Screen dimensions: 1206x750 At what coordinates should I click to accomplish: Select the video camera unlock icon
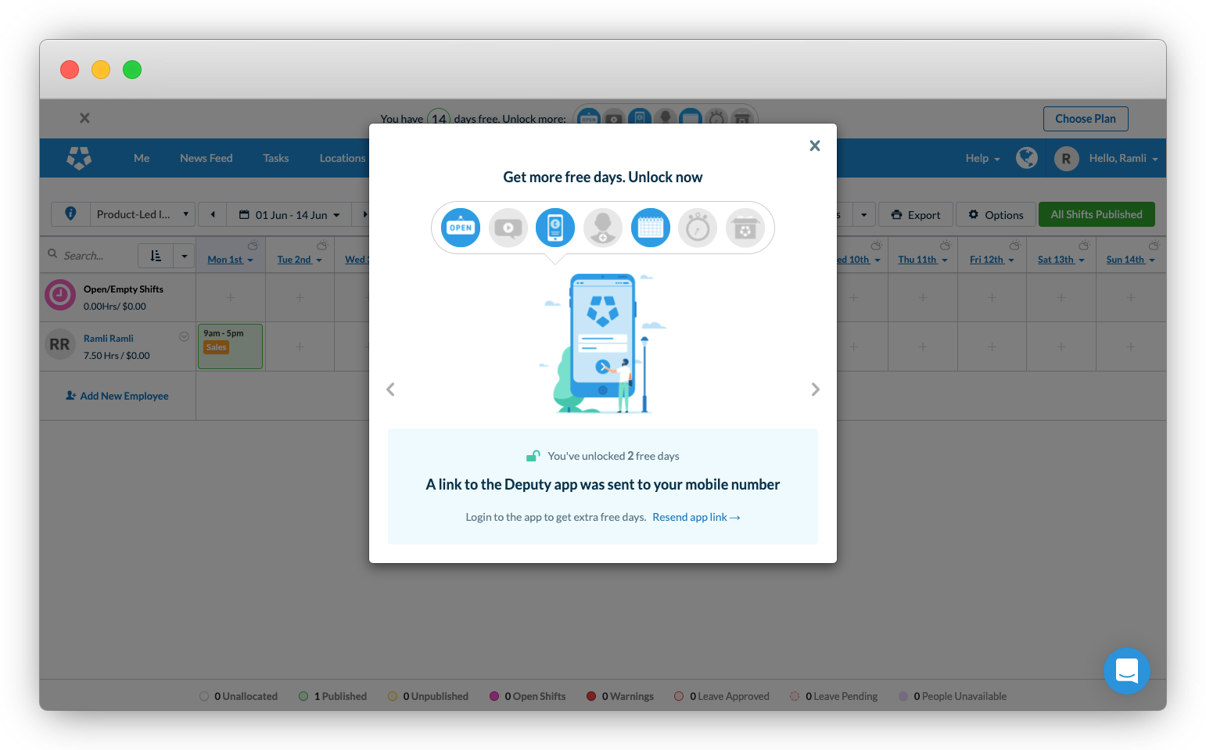508,228
